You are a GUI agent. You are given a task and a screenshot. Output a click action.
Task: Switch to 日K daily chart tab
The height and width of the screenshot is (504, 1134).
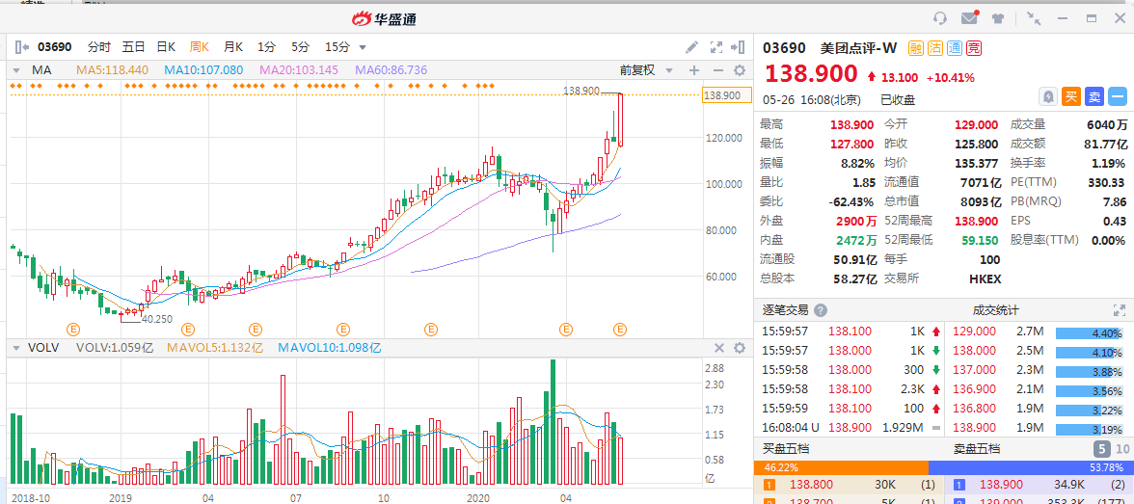[x=166, y=46]
